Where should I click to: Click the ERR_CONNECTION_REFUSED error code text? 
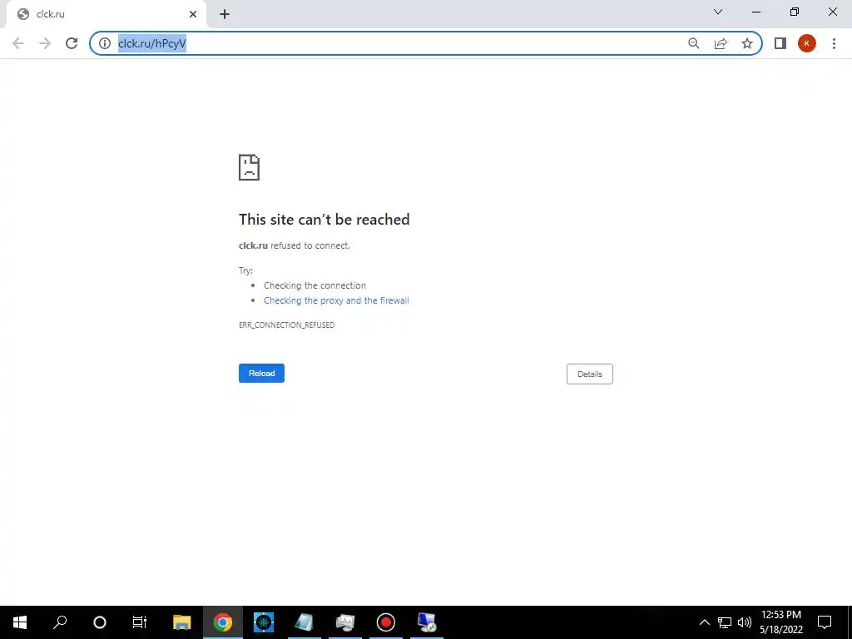[x=286, y=325]
